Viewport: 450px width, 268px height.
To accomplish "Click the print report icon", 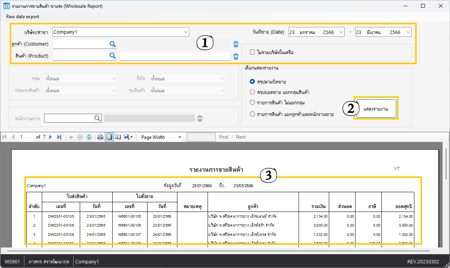I will tap(100, 137).
